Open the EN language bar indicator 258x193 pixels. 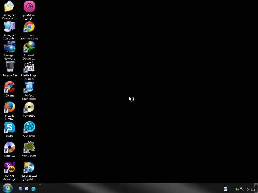(225, 189)
